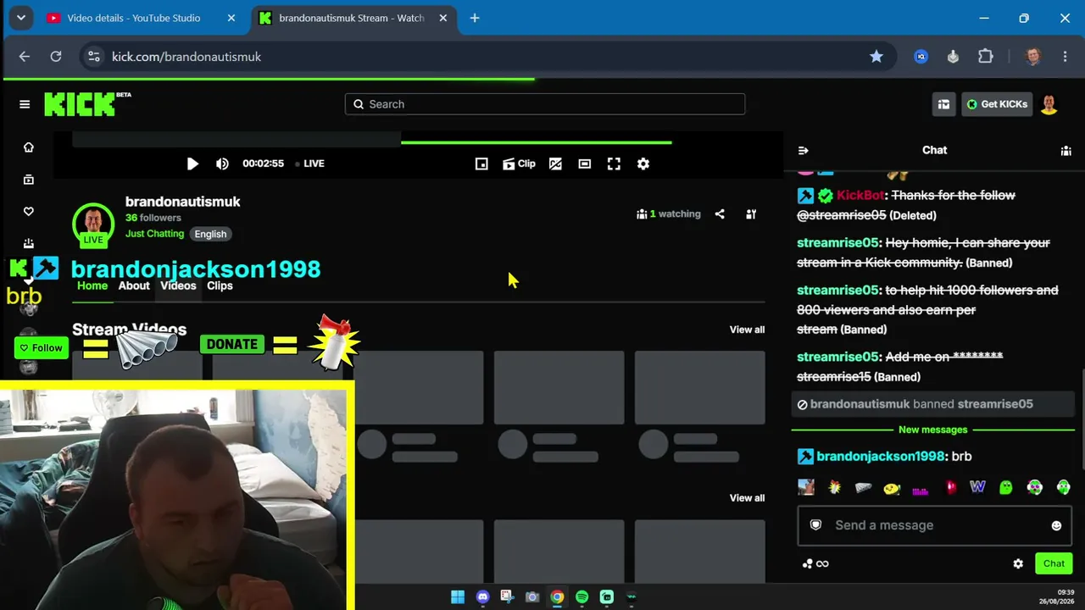
Task: Select the English language tag
Action: tap(210, 234)
